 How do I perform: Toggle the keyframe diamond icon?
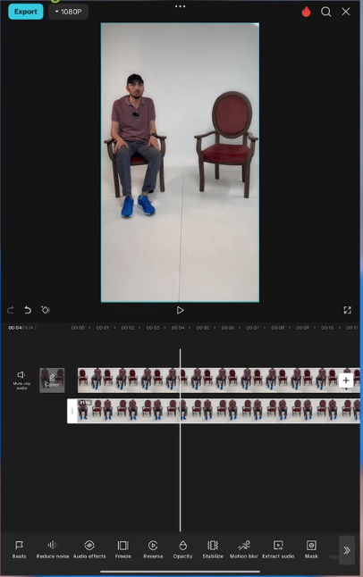click(46, 310)
